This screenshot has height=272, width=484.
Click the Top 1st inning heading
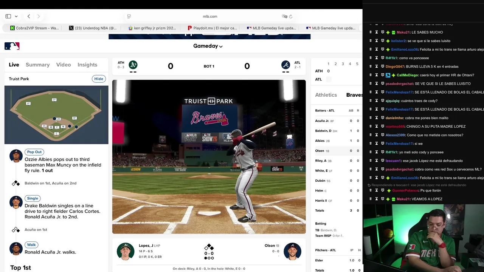click(x=20, y=267)
